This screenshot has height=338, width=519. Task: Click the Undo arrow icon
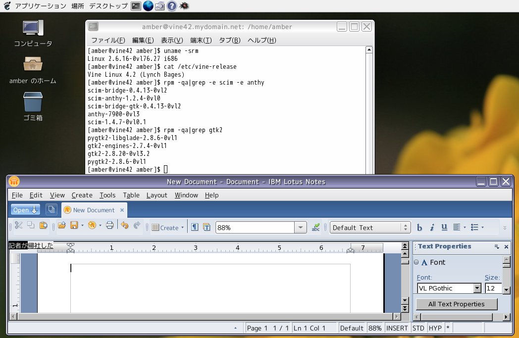tap(124, 226)
